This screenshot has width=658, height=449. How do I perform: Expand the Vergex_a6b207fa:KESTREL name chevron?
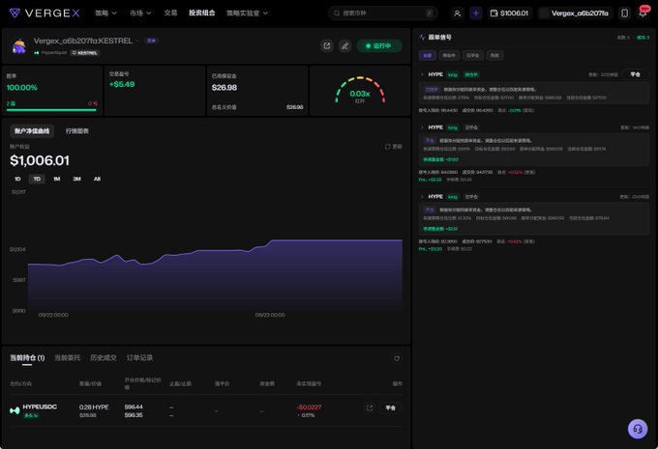pos(137,41)
